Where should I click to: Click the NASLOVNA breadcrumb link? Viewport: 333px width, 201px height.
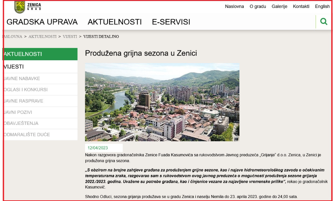[x=13, y=36]
